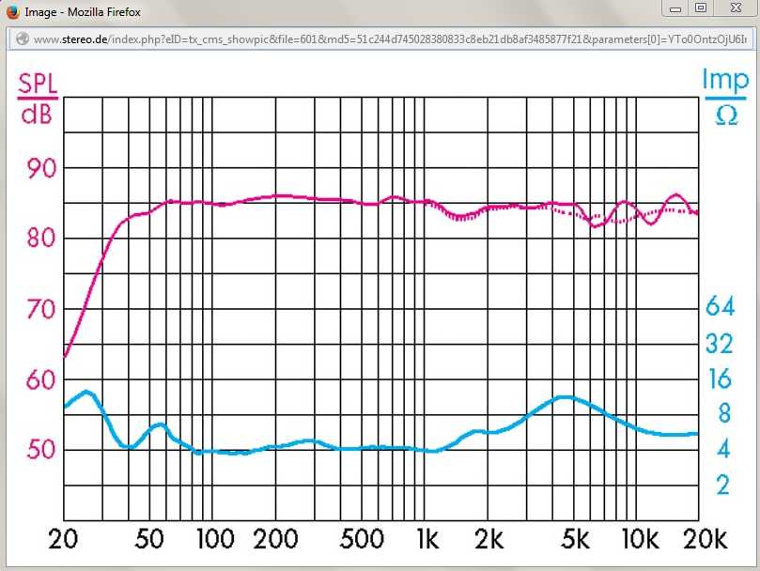Click the '20k' frequency axis label

pos(706,539)
